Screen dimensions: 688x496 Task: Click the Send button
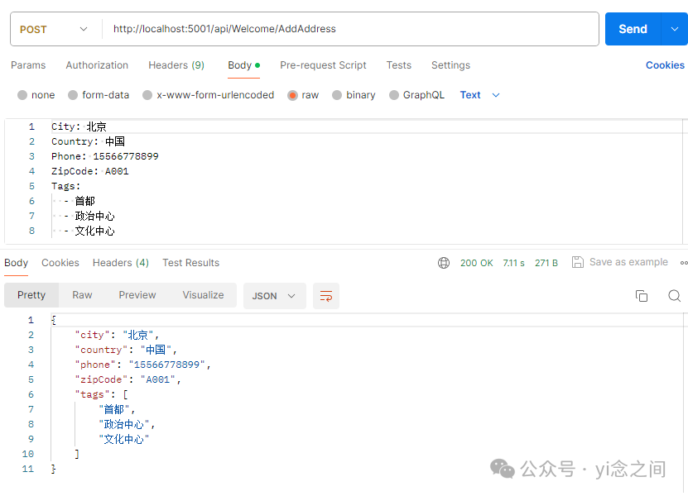pyautogui.click(x=633, y=29)
